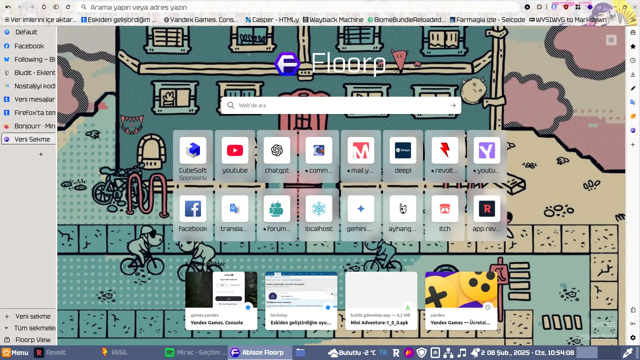Open Wayback Machine bookmark

click(333, 20)
